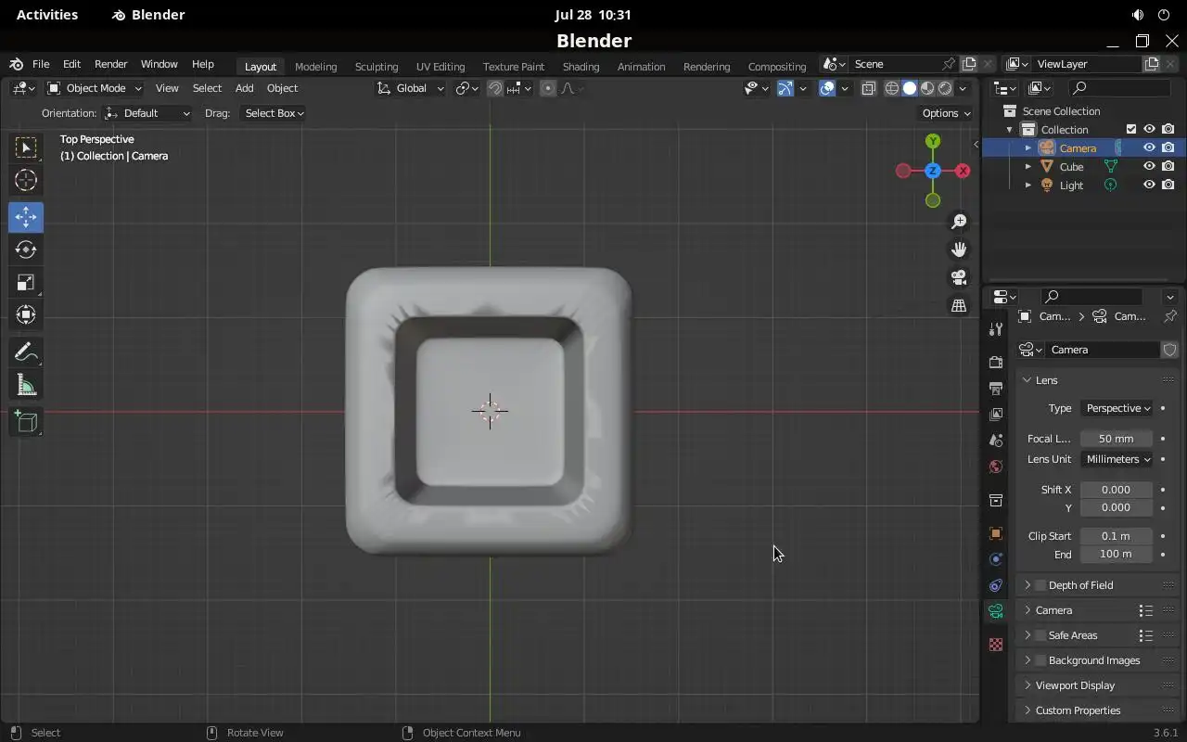Open the Edit menu

tap(71, 64)
